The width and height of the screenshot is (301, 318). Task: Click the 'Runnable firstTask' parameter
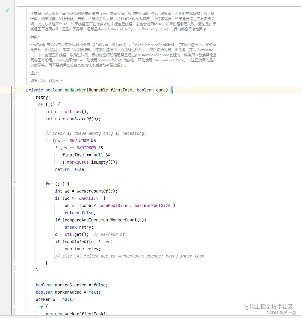tap(110, 90)
